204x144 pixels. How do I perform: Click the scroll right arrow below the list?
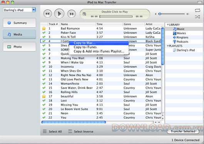click(x=159, y=122)
